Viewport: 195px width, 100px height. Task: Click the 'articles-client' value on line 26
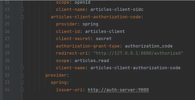point(105,31)
